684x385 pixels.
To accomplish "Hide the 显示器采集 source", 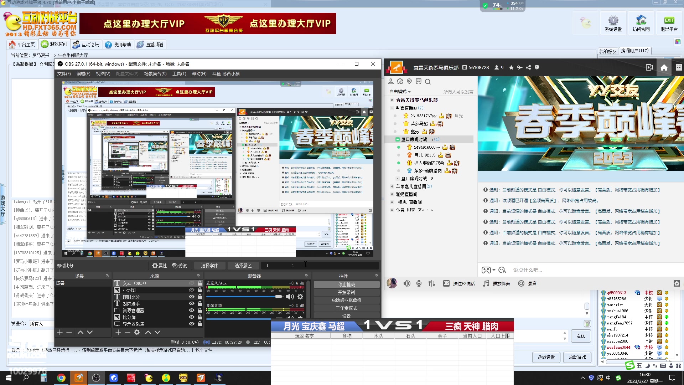I will point(192,324).
